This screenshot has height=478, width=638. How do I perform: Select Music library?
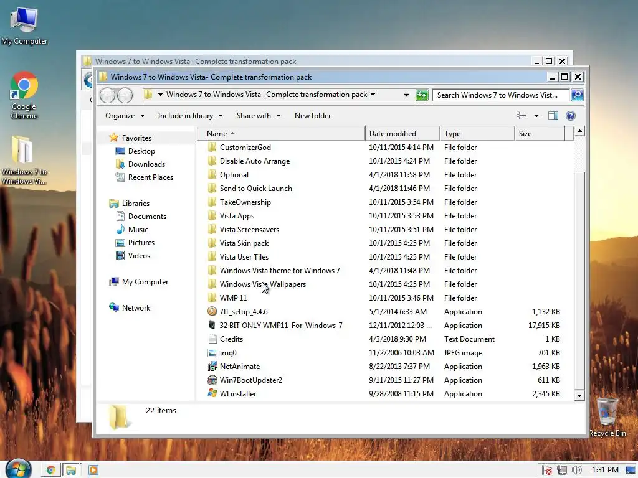tap(138, 230)
